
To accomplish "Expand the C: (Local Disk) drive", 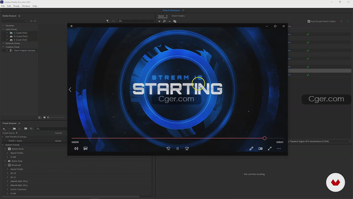I will pyautogui.click(x=7, y=33).
